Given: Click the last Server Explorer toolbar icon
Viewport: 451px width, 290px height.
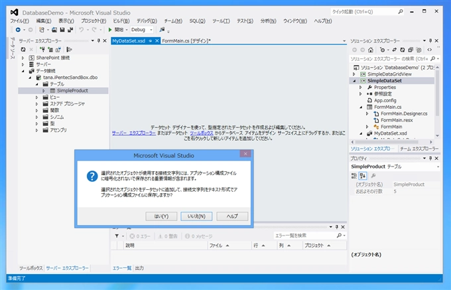Looking at the screenshot, I should coord(69,50).
